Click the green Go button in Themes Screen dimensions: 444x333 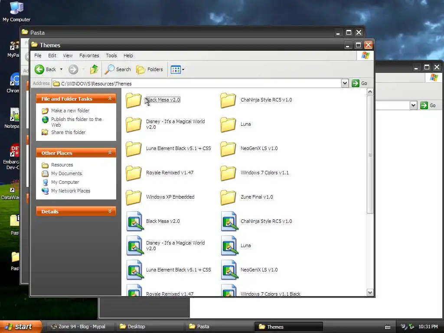pyautogui.click(x=359, y=83)
